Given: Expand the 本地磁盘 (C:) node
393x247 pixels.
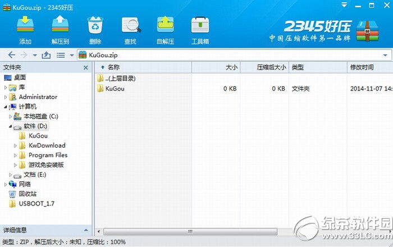Looking at the screenshot, I should 10,117.
